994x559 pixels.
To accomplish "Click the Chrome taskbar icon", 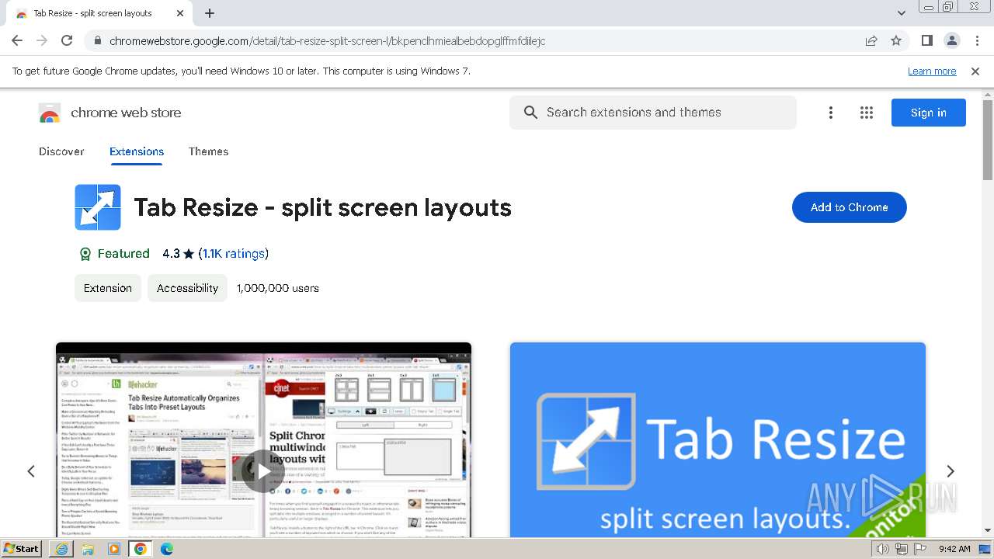I will [x=141, y=549].
